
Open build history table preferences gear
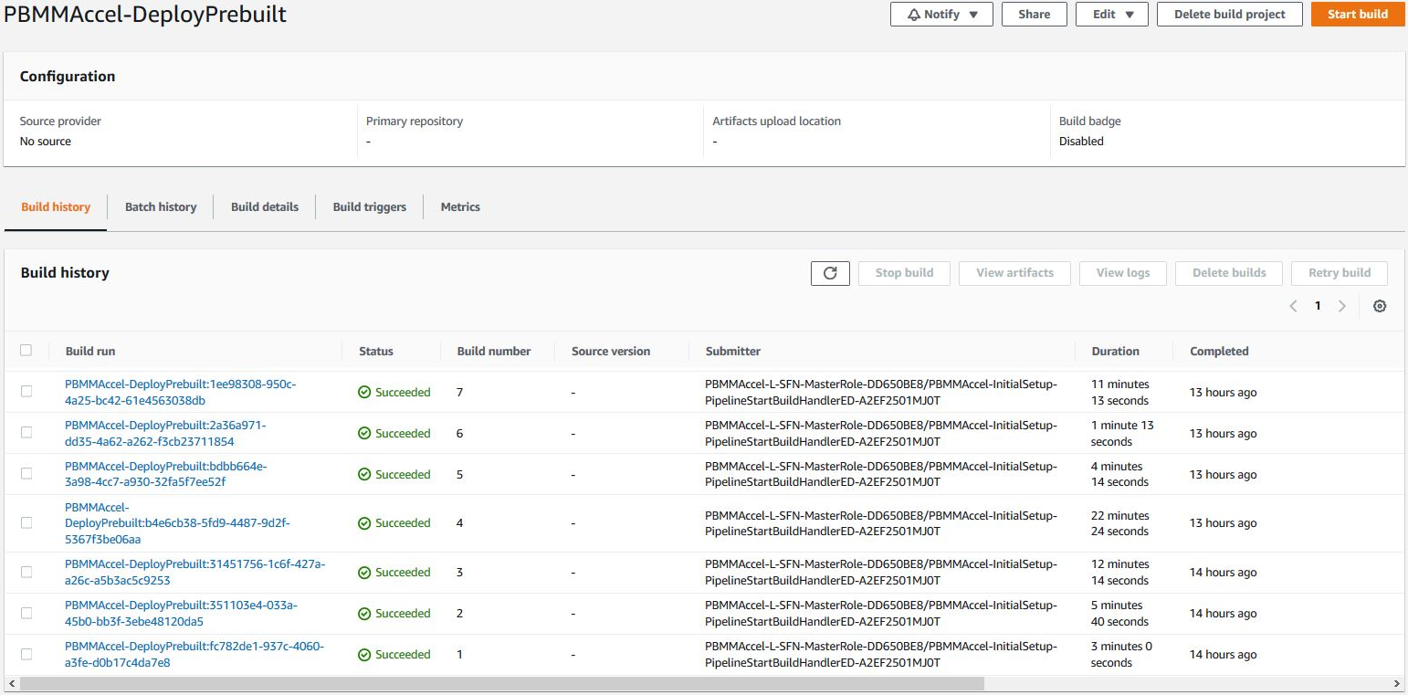click(1379, 307)
